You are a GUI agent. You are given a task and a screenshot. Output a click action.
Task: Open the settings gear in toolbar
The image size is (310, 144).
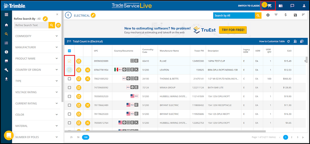(x=268, y=15)
